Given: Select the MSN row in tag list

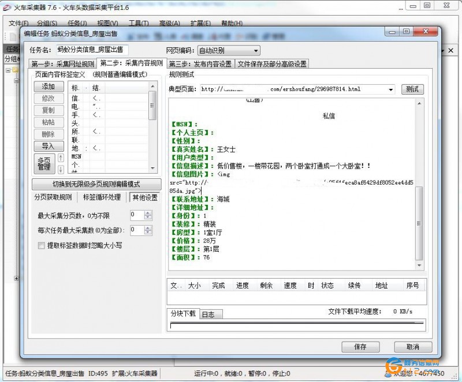Looking at the screenshot, I should click(x=109, y=156).
